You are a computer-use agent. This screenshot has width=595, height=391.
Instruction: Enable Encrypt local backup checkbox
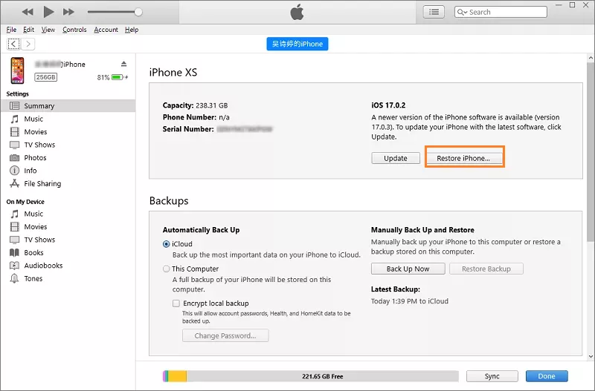pos(176,303)
